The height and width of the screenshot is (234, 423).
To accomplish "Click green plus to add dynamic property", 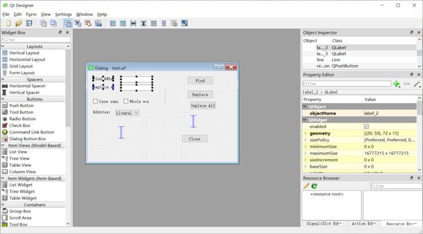I will pyautogui.click(x=396, y=84).
